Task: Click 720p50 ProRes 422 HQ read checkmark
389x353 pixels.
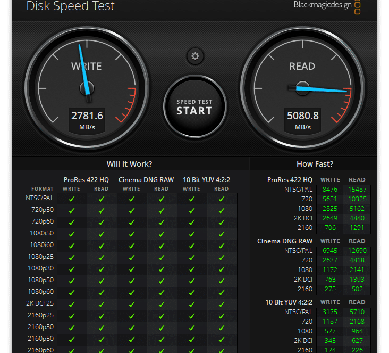Action: (102, 210)
